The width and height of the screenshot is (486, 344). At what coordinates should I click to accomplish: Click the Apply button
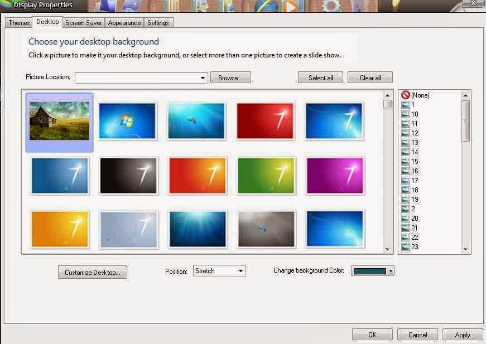[463, 335]
